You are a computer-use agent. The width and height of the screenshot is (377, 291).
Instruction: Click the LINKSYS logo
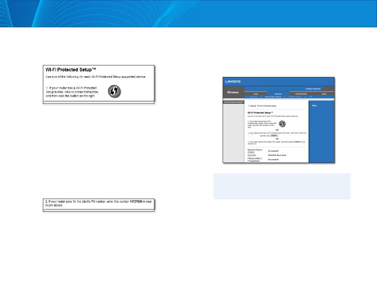(233, 81)
